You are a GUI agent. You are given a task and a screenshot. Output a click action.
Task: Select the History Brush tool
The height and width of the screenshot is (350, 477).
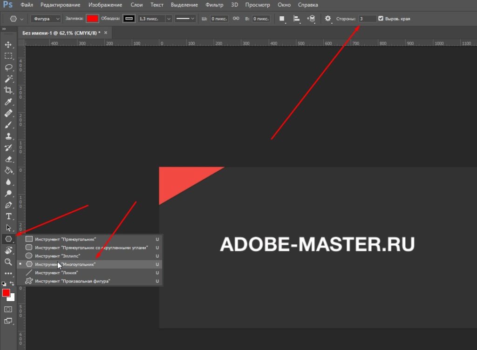[x=8, y=148]
